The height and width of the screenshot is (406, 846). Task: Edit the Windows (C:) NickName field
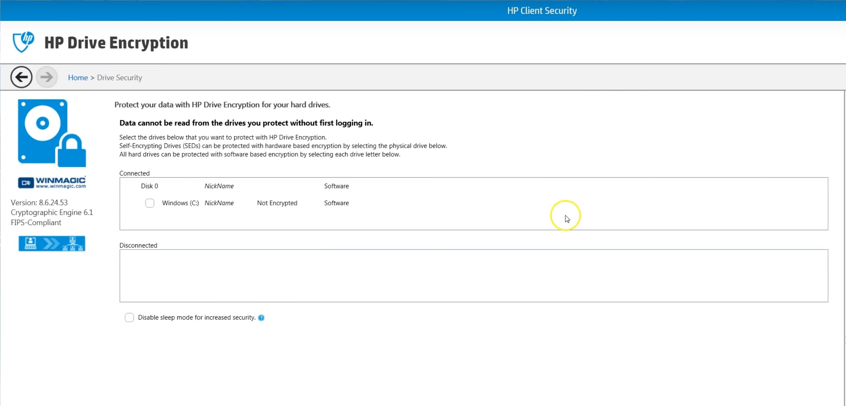(219, 203)
